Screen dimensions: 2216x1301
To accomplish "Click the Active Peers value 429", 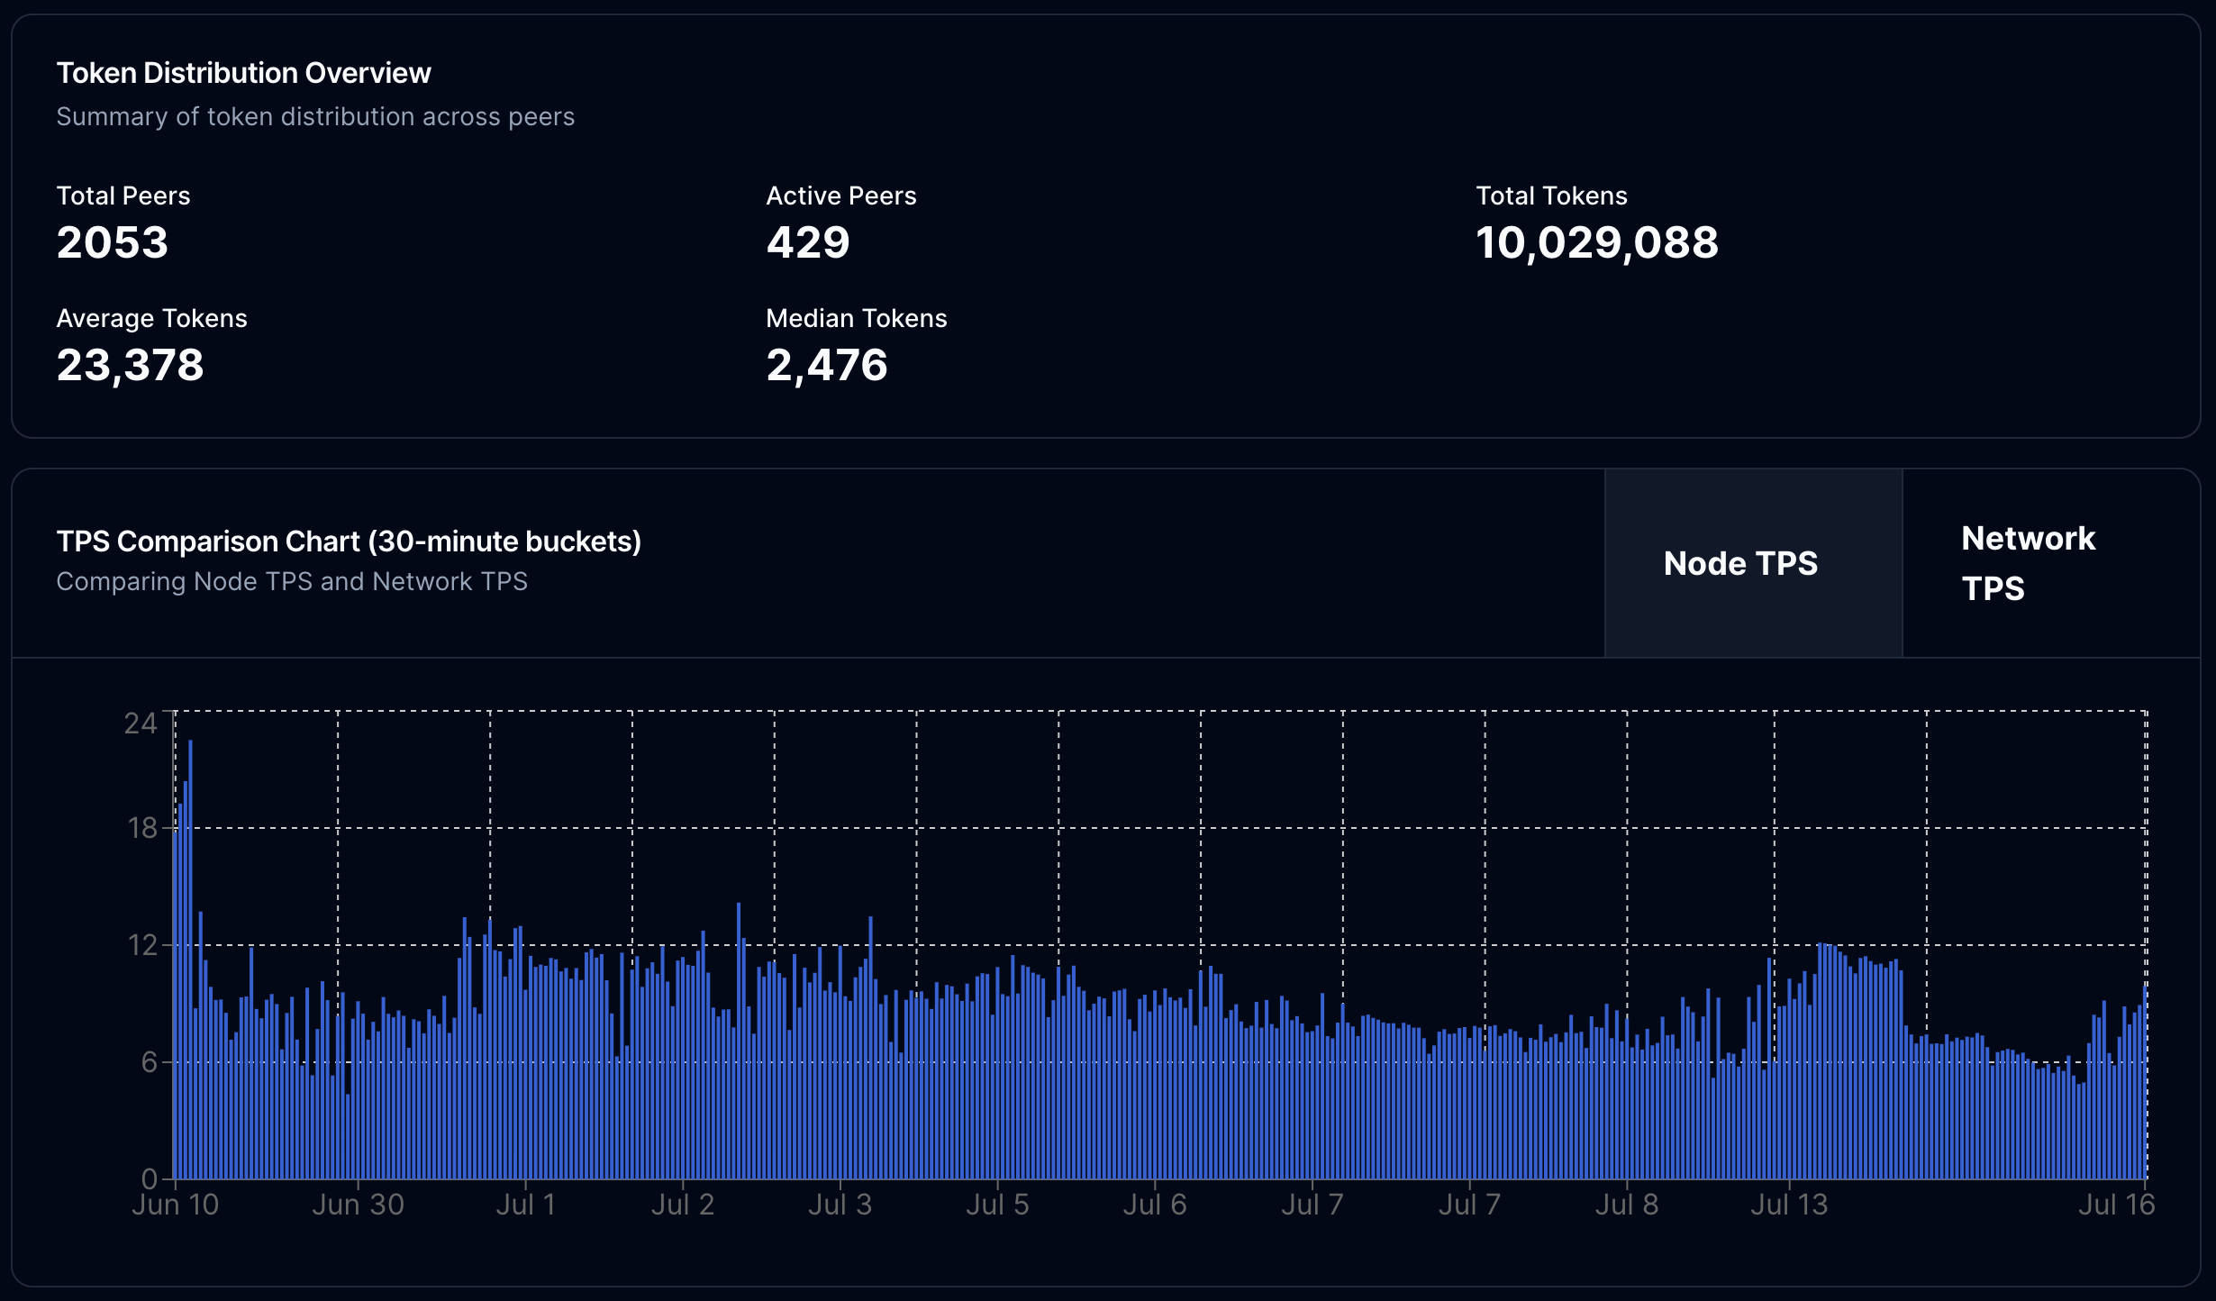I will 808,242.
